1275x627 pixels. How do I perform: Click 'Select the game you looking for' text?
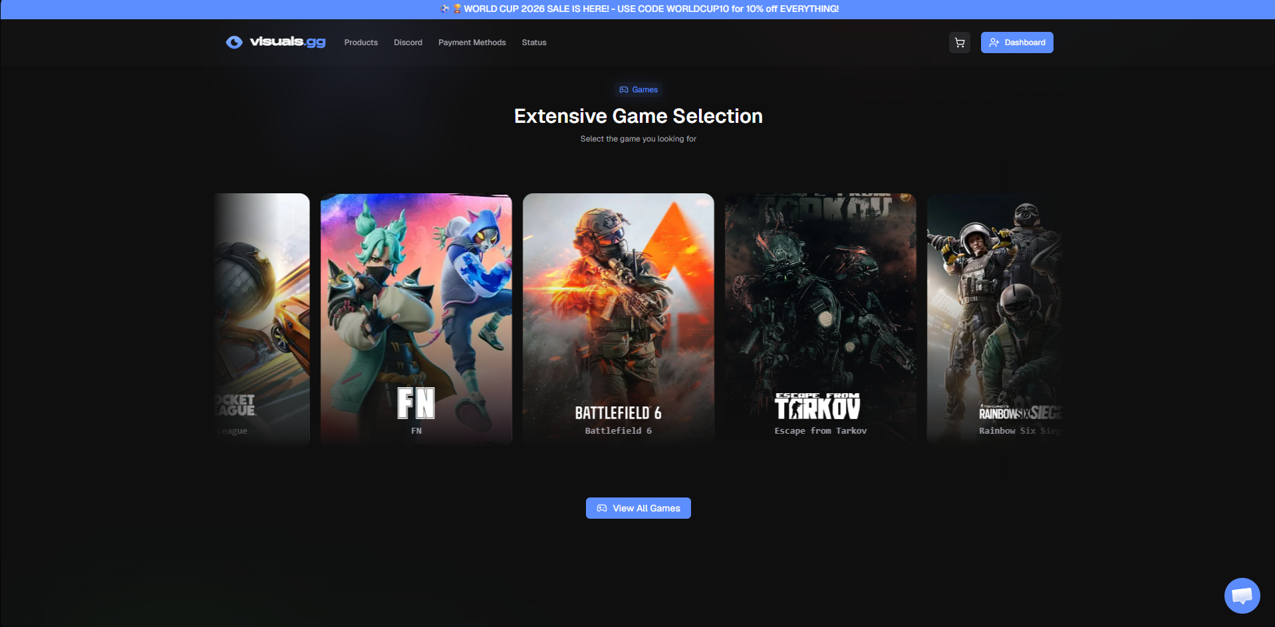coord(638,139)
